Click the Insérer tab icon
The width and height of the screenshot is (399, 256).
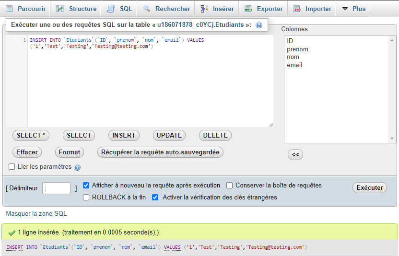click(x=204, y=9)
